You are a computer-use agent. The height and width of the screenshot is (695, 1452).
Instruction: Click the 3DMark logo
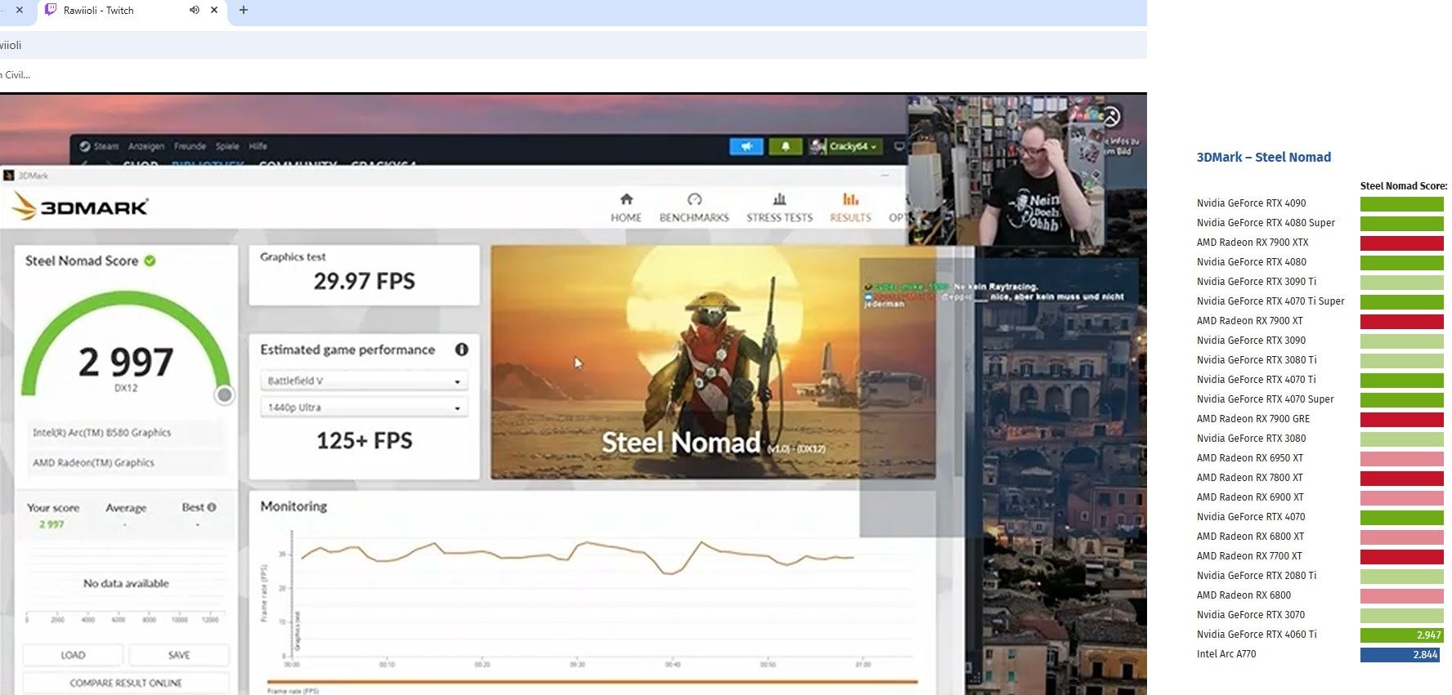(80, 207)
